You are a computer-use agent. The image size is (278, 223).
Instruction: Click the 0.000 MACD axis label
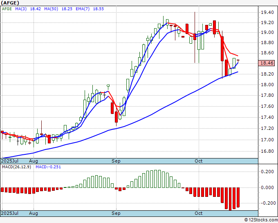click(x=267, y=187)
